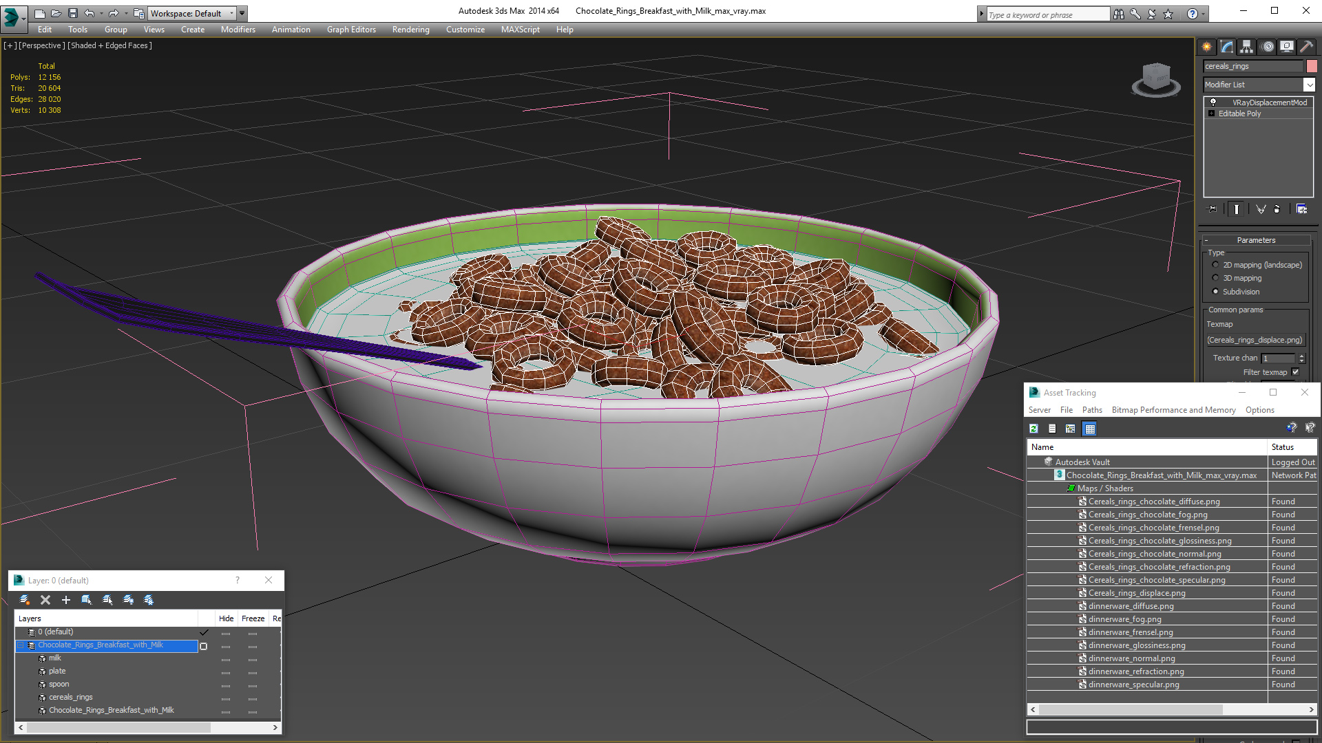Screen dimensions: 1322x743
Task: Click Freeze all layers snowflake icon
Action: (x=149, y=600)
